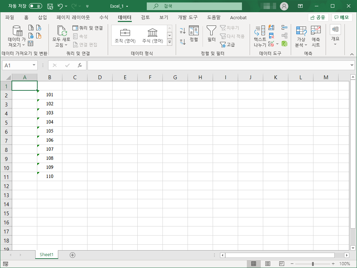
Task: Click the 검색 search box
Action: click(x=194, y=6)
